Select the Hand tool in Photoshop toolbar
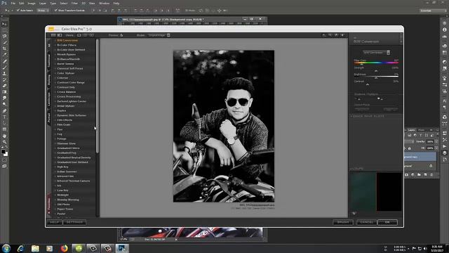 point(4,136)
